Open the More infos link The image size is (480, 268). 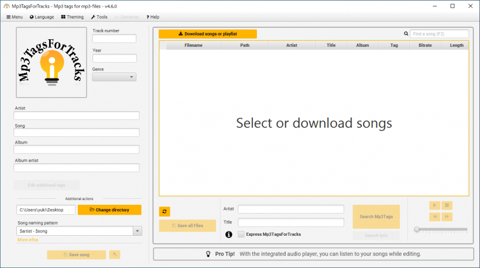pyautogui.click(x=28, y=240)
